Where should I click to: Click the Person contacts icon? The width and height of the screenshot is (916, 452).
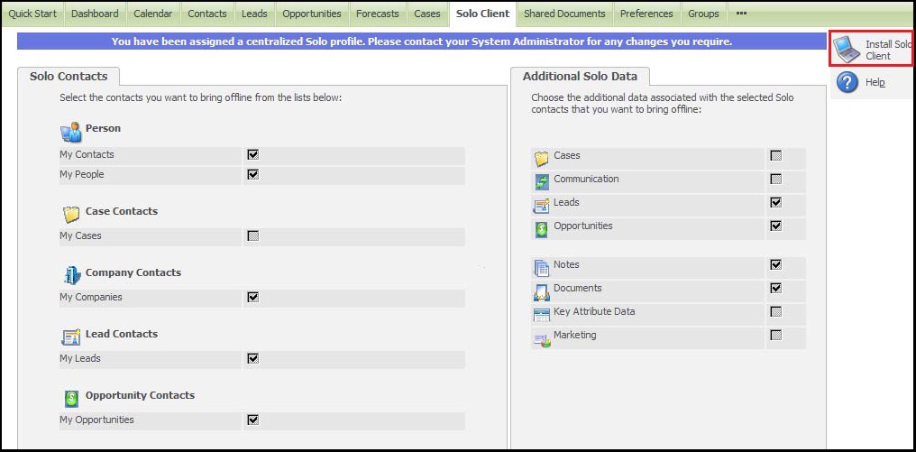pos(71,132)
